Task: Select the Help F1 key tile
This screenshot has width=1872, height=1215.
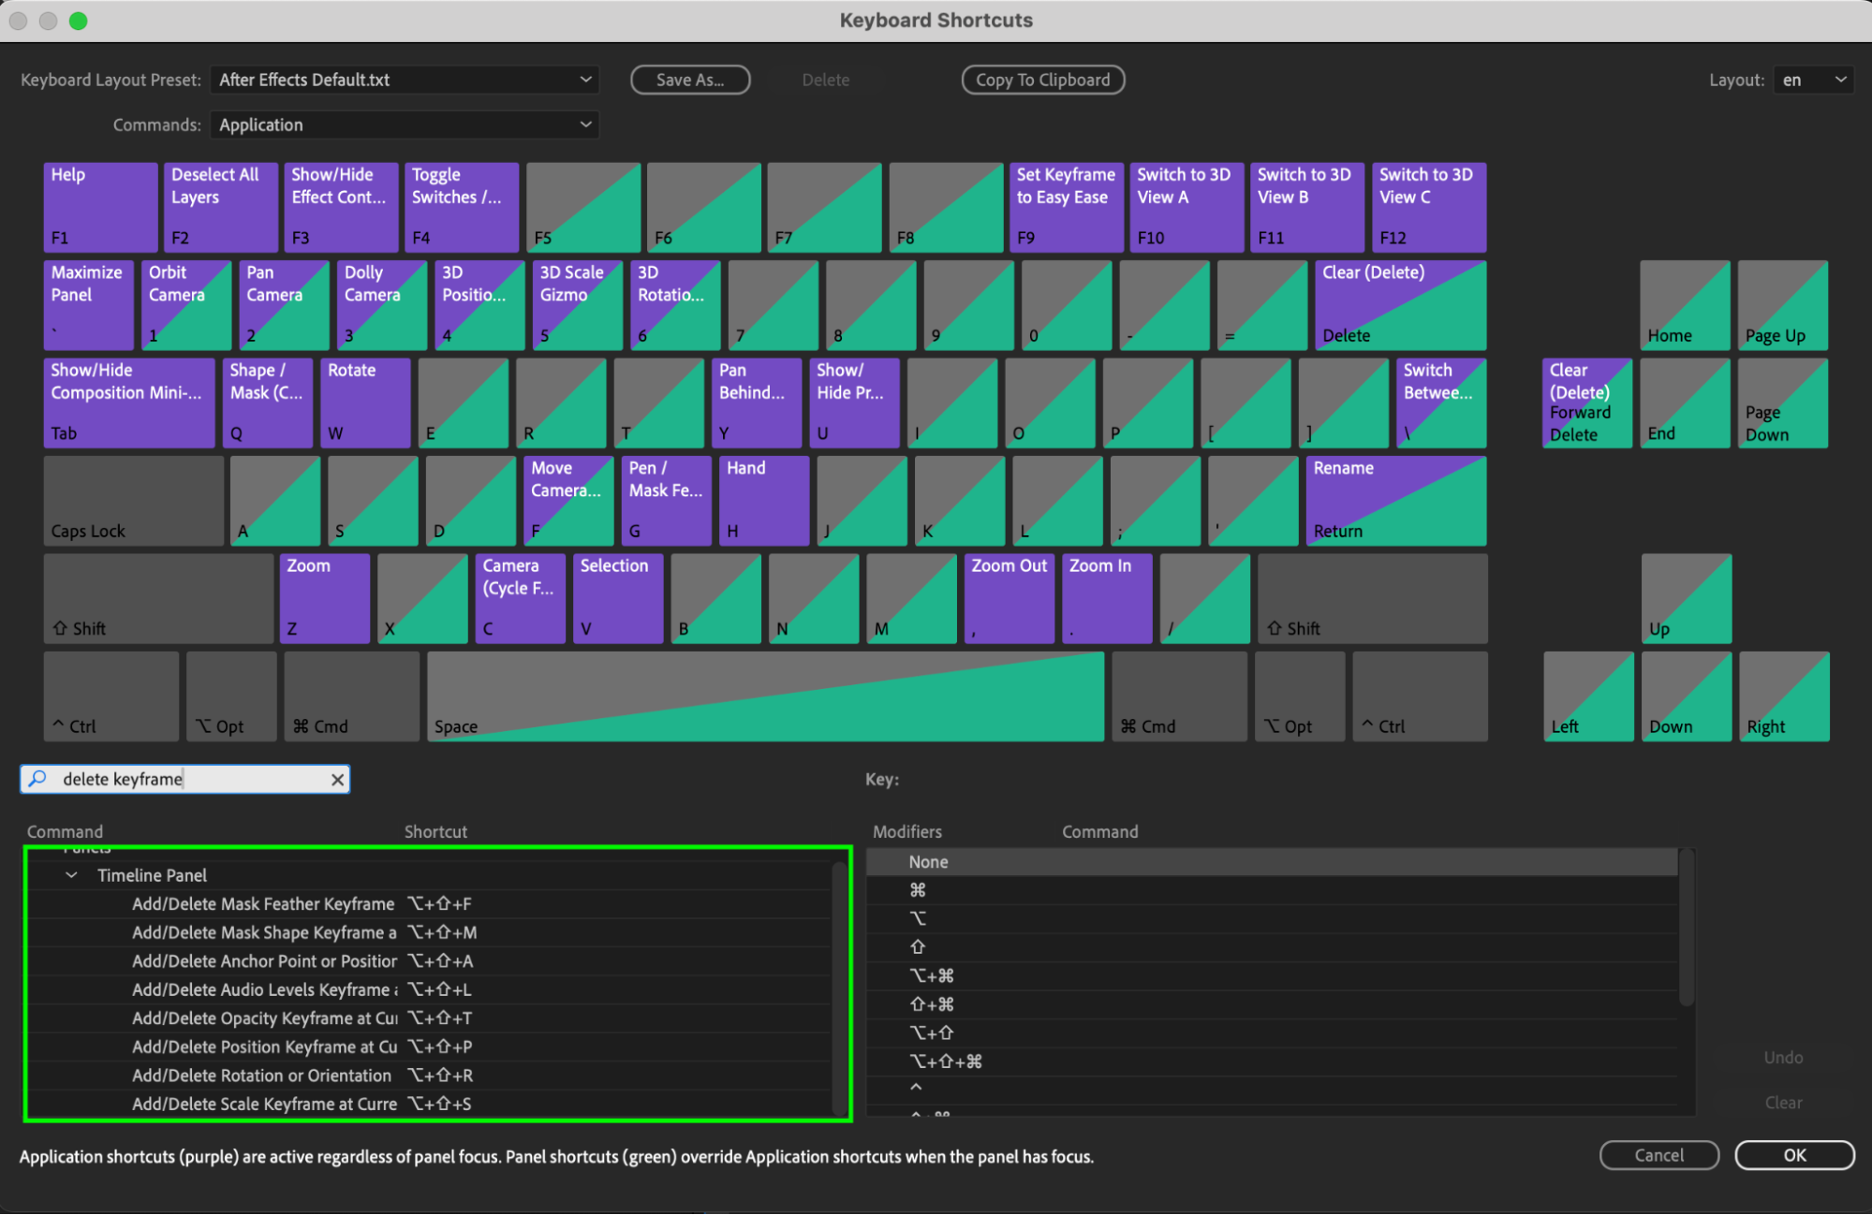Action: pyautogui.click(x=99, y=206)
